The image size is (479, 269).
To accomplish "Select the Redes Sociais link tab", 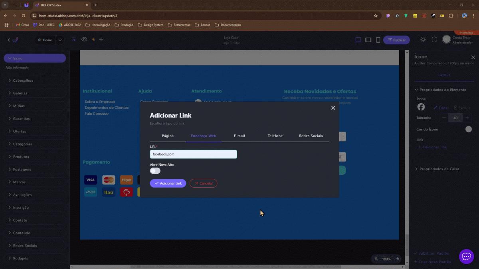I will 311,136.
